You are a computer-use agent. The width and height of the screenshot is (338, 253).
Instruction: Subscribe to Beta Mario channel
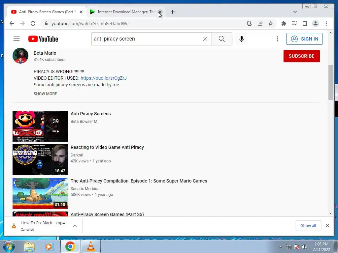[x=302, y=56]
